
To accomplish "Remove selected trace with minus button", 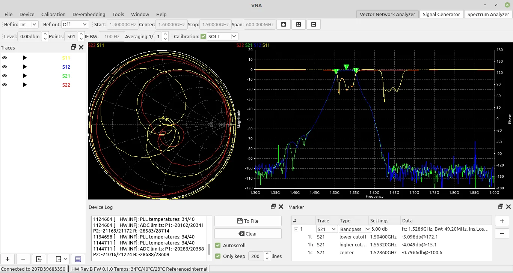I will (23, 259).
